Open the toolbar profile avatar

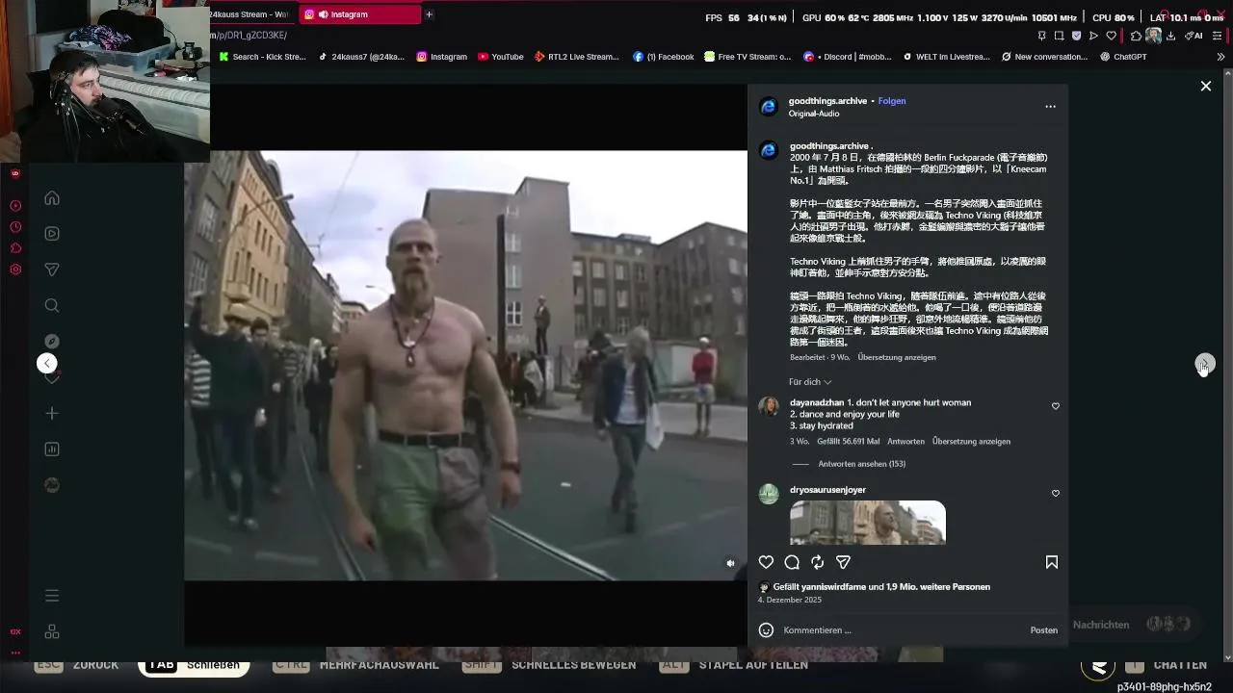coord(1153,36)
